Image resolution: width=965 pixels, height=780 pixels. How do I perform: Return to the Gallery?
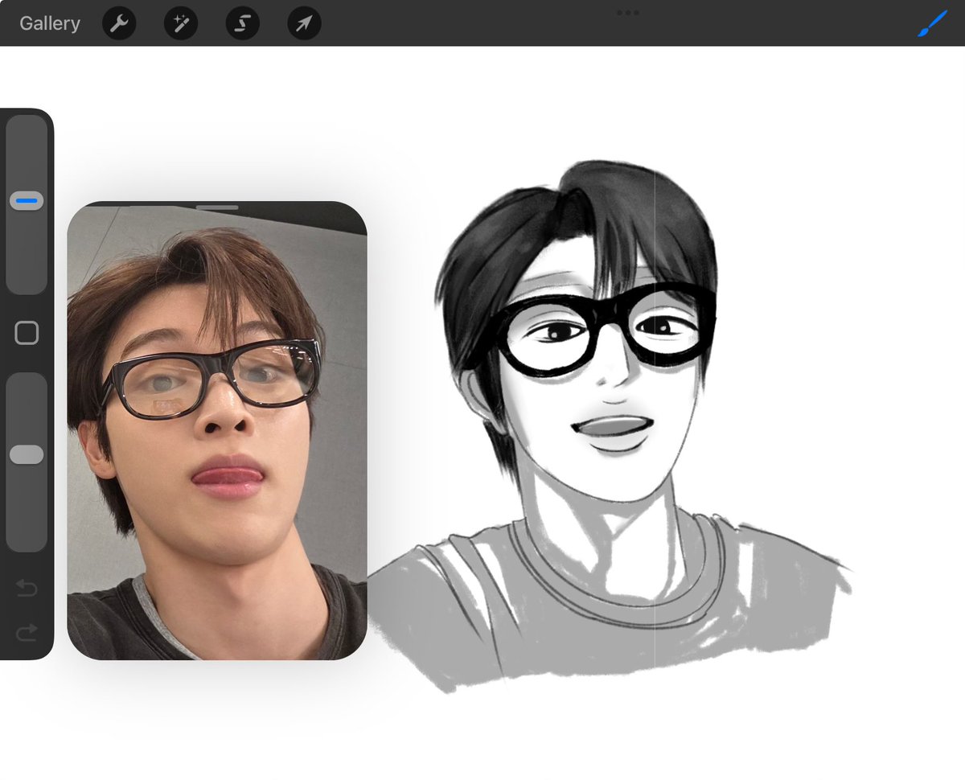[50, 23]
